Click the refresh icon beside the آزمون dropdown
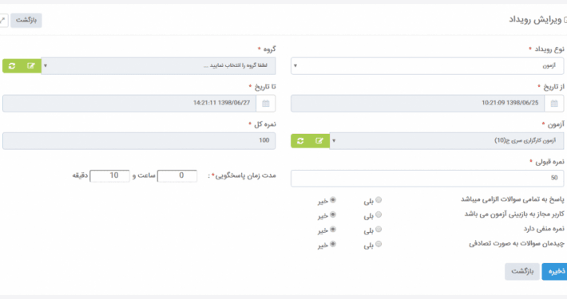 click(x=300, y=141)
